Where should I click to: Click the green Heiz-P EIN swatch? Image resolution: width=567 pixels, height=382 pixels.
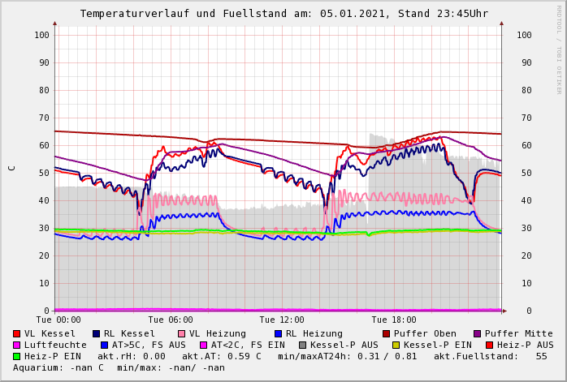coord(17,356)
